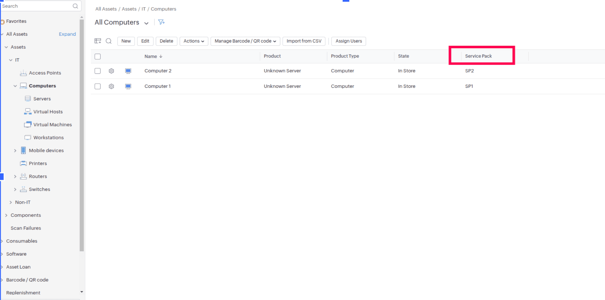Screen dimensions: 605x300
Task: Open the All Computers view dropdown
Action: click(146, 23)
